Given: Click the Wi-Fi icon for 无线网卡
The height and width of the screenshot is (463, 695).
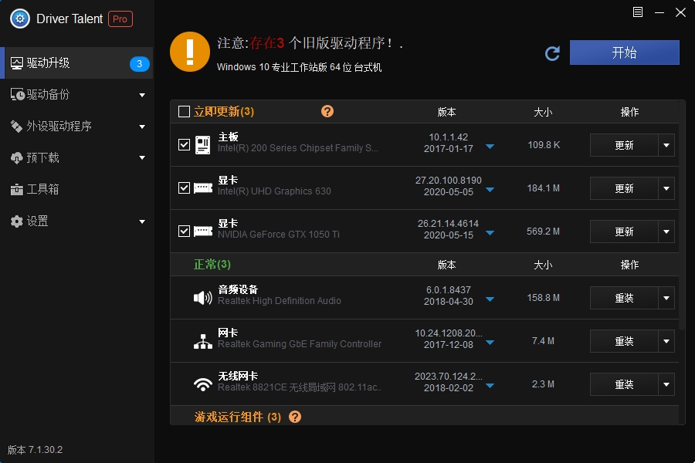Looking at the screenshot, I should click(203, 384).
